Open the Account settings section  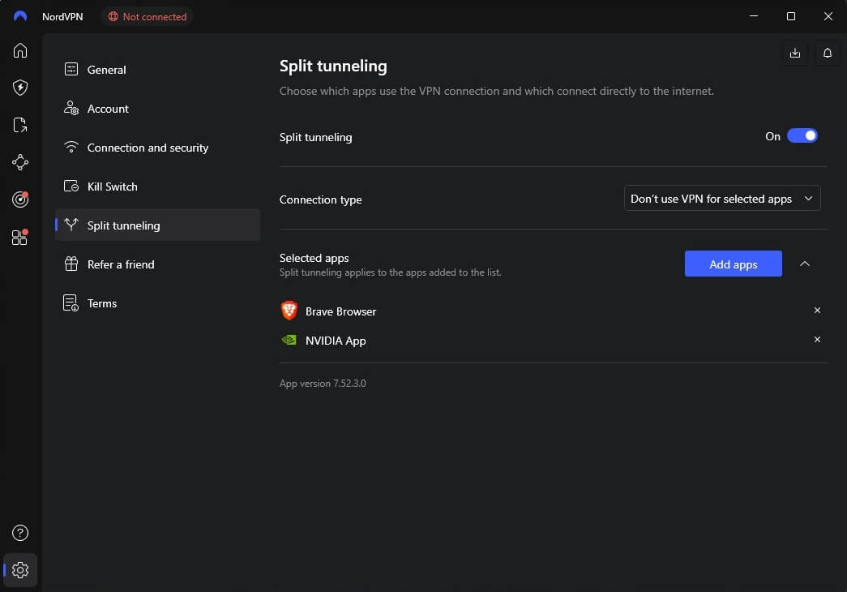tap(108, 109)
